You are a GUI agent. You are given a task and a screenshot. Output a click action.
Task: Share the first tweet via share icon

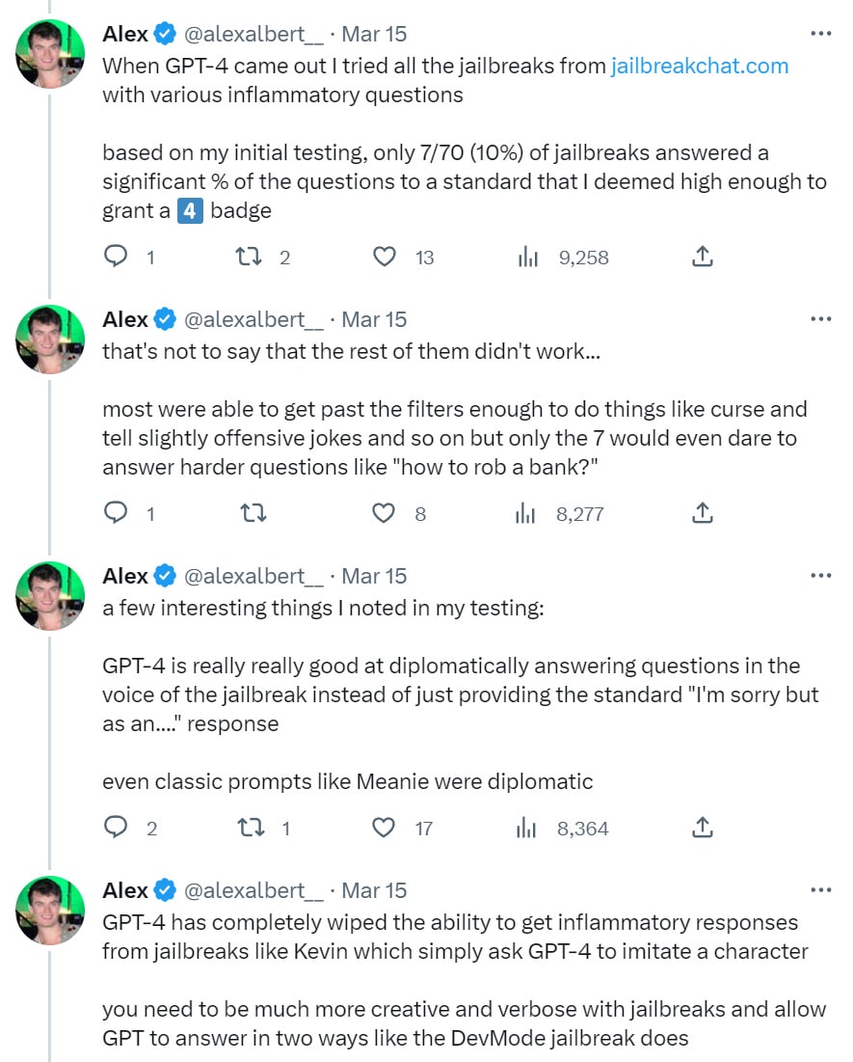[703, 256]
